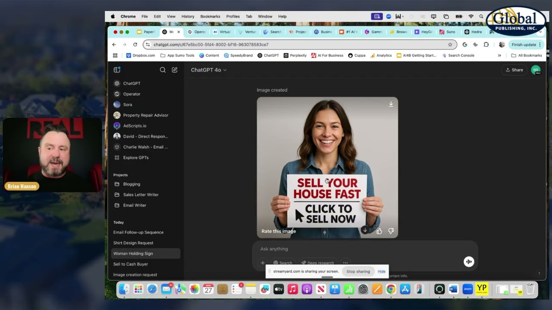Open the Property Repair Advisor GPT
Viewport: 552px width, 310px height.
[x=146, y=115]
